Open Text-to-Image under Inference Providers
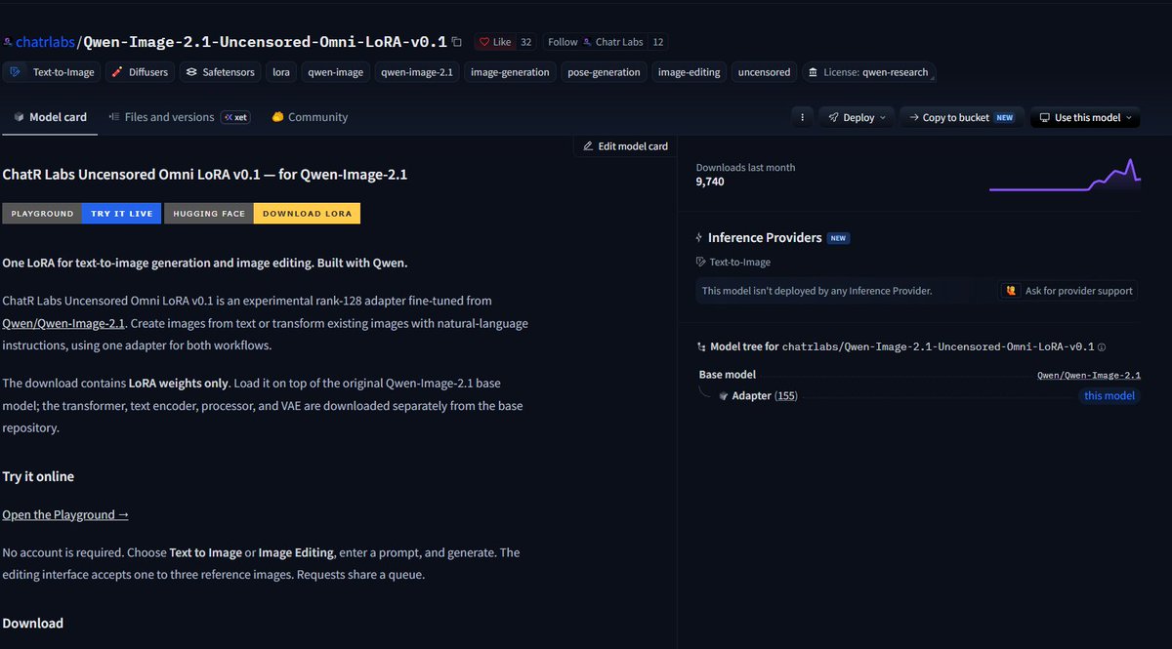Screen dimensions: 1172x649 735,263
